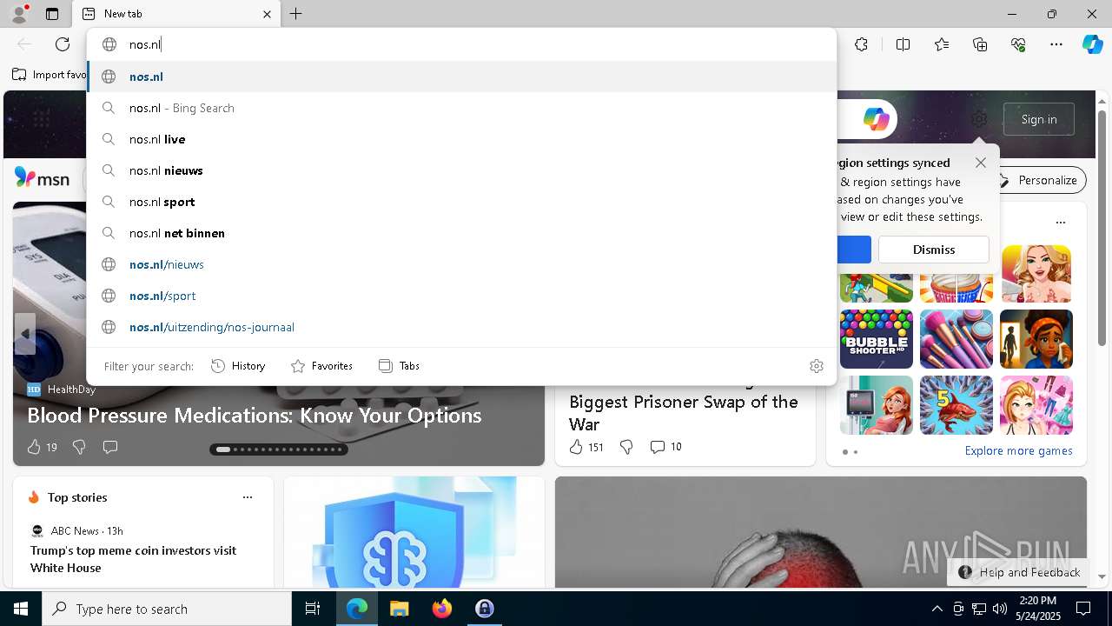The image size is (1112, 626).
Task: Select the nos.nl top suggestion
Action: point(461,77)
